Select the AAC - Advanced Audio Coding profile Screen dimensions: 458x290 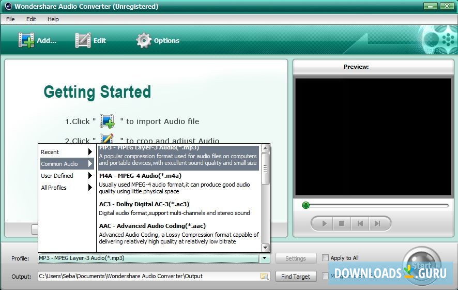coord(178,234)
